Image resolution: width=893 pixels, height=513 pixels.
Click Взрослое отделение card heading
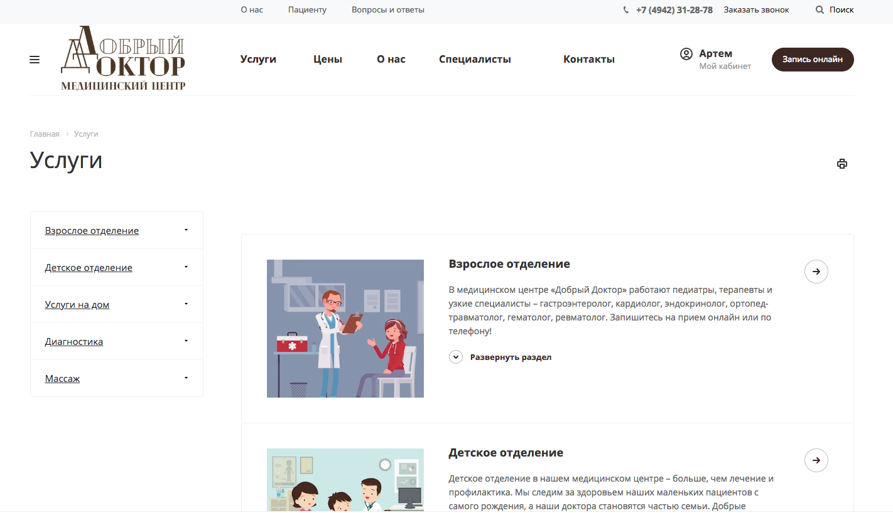pos(509,264)
